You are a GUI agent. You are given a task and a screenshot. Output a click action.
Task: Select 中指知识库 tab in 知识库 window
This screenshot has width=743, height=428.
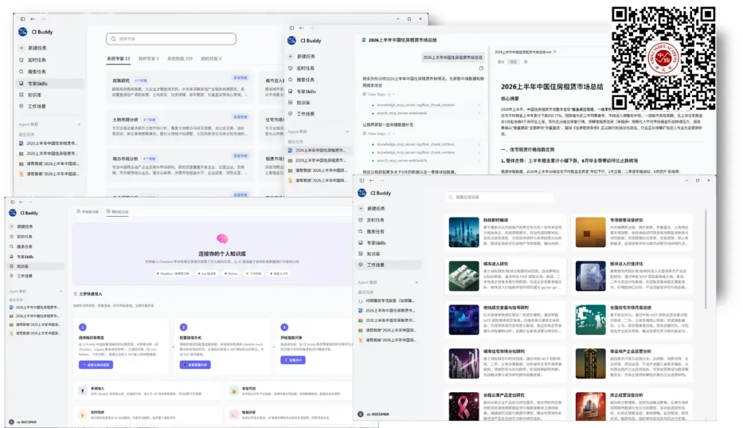pos(87,212)
